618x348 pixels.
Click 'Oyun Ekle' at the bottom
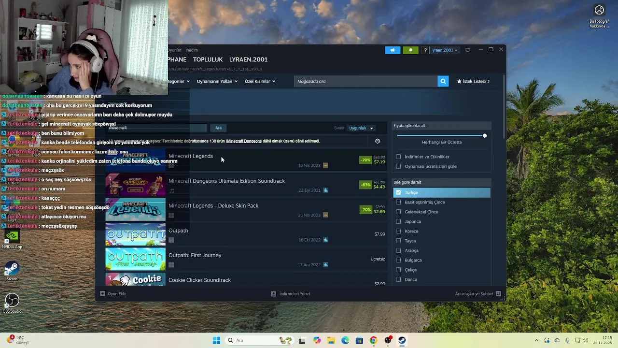113,294
